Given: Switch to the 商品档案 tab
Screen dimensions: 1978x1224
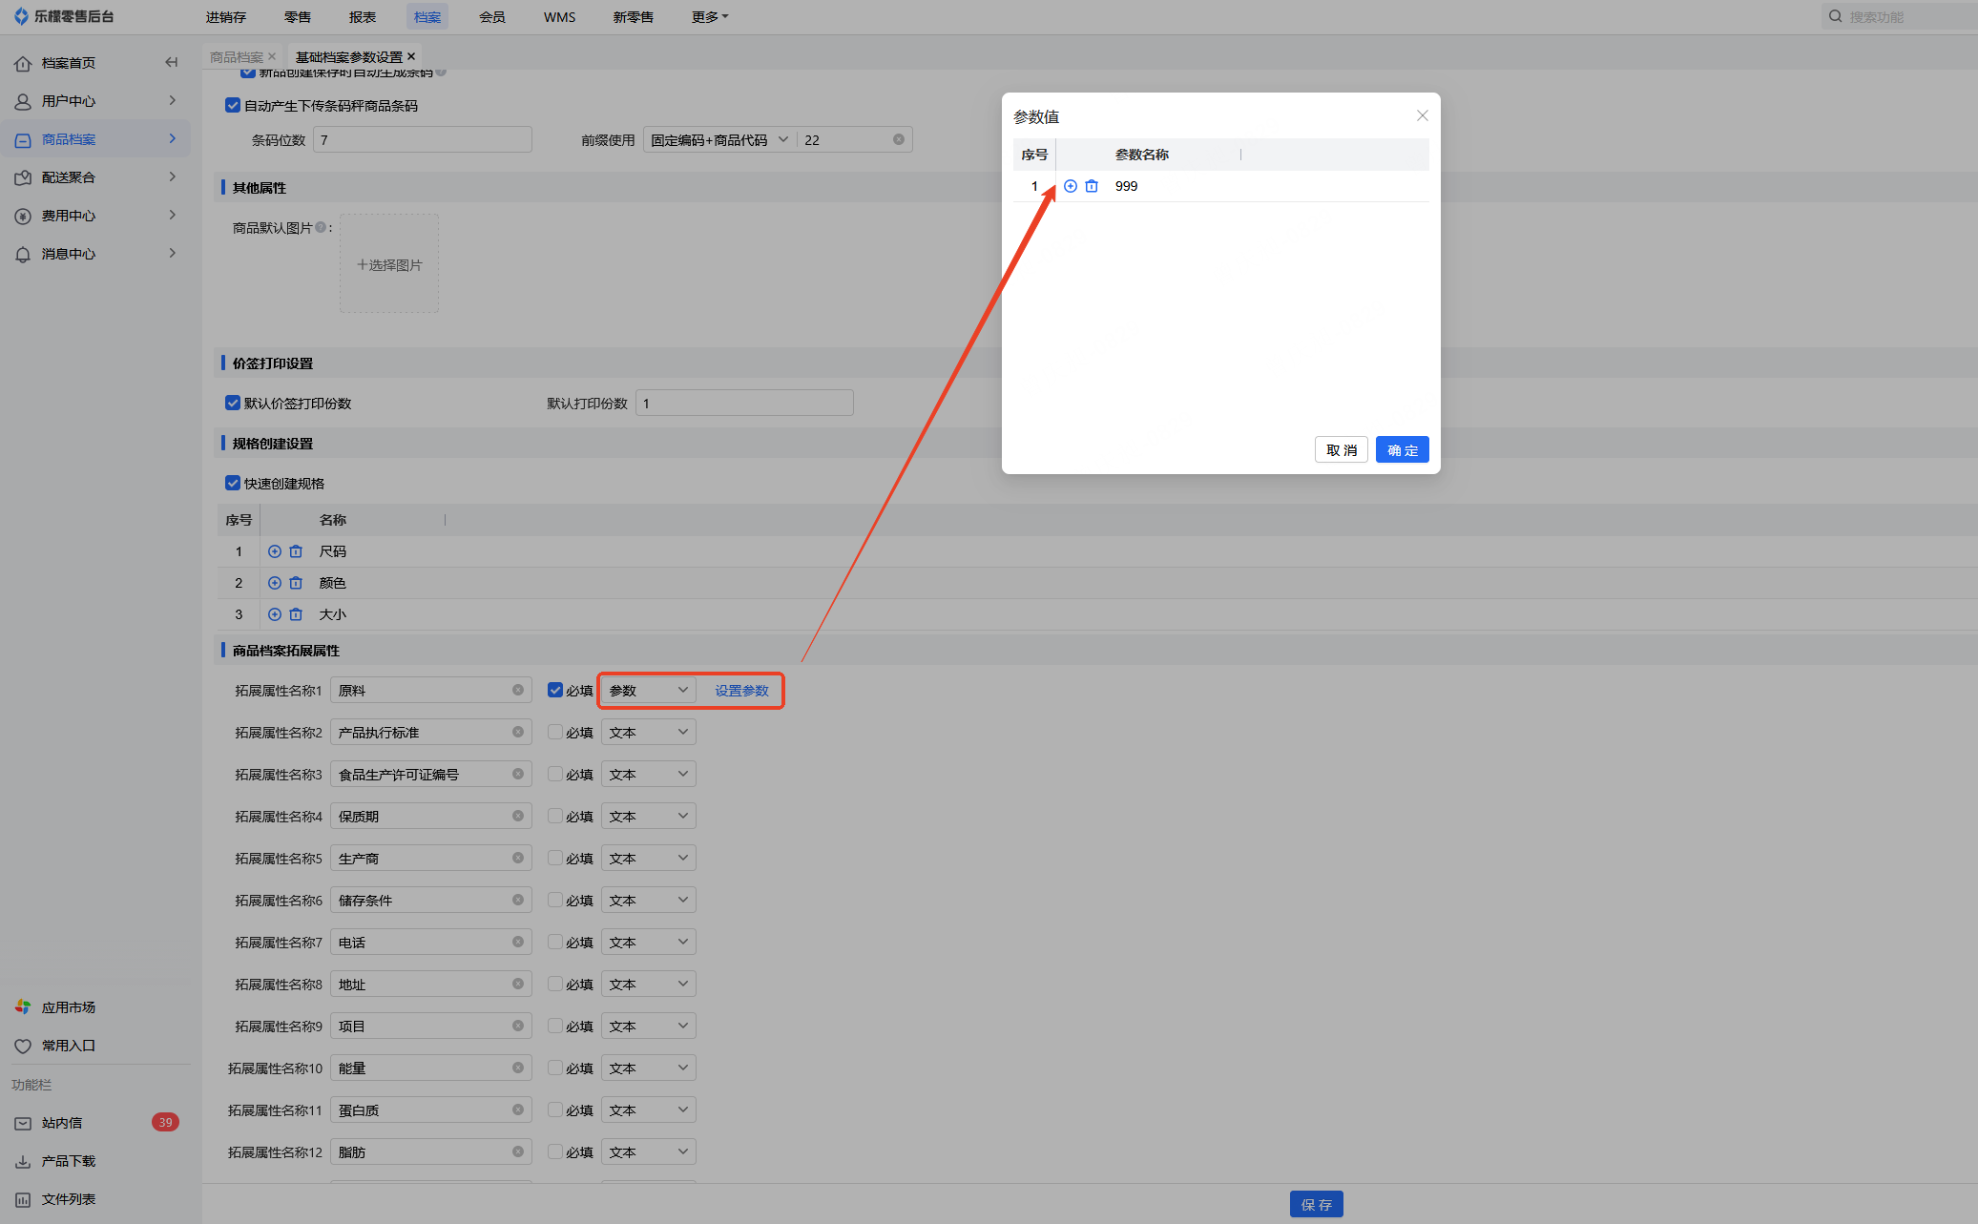Looking at the screenshot, I should (x=237, y=57).
